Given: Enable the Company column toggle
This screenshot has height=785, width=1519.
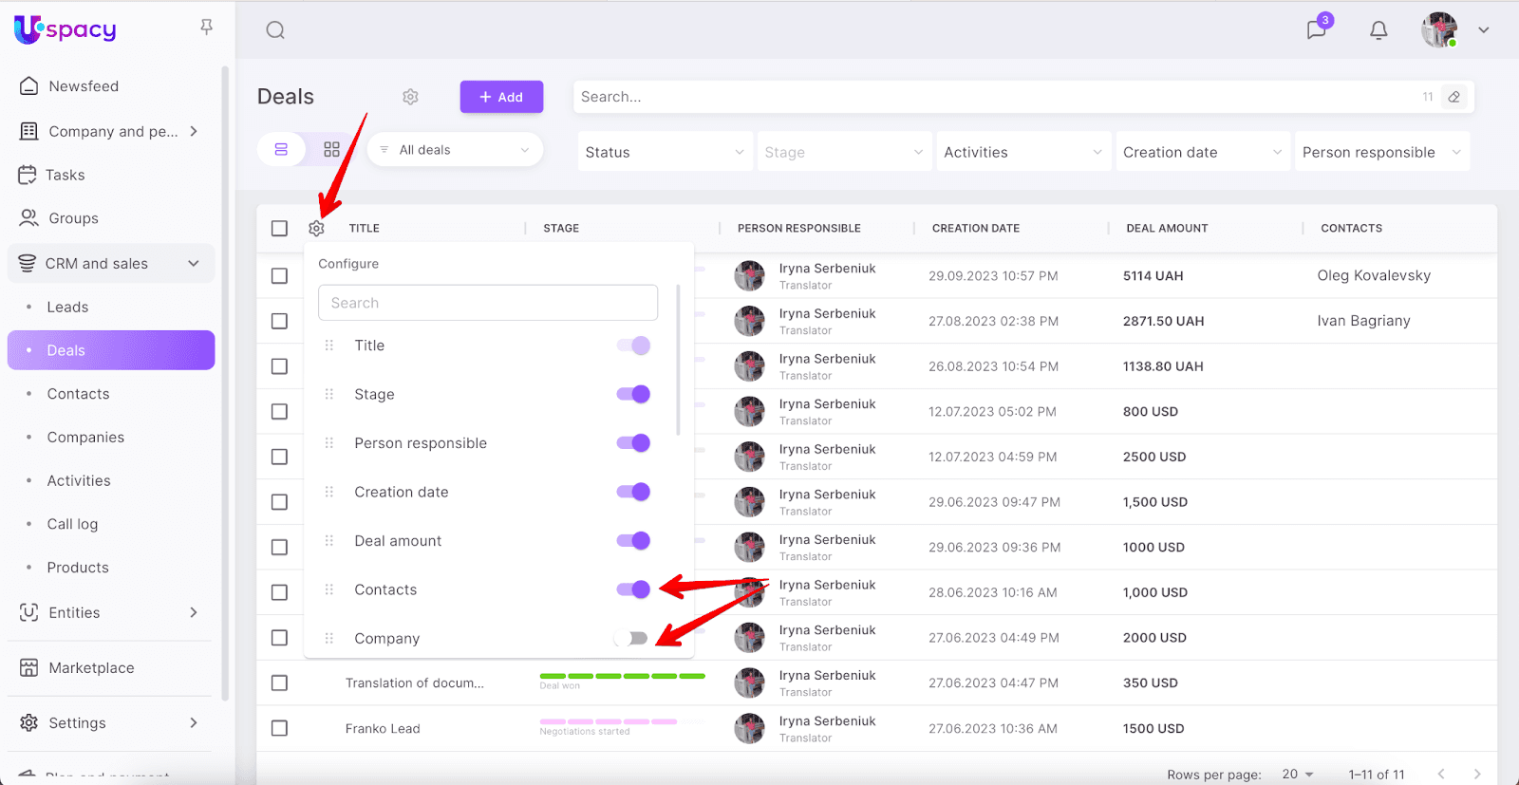Looking at the screenshot, I should (632, 639).
